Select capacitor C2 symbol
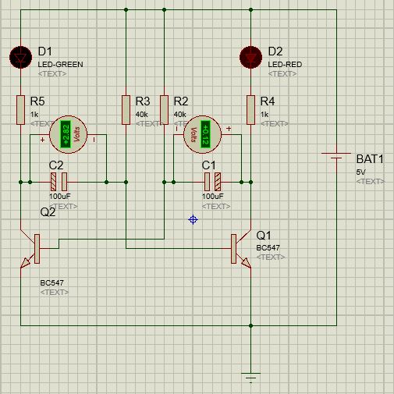Screen dimensions: 394x394 [x=59, y=182]
